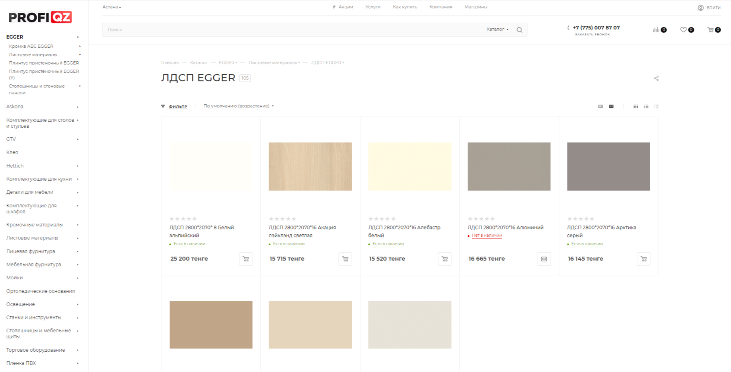
Task: Switch to tile grid view icon
Action: click(636, 106)
